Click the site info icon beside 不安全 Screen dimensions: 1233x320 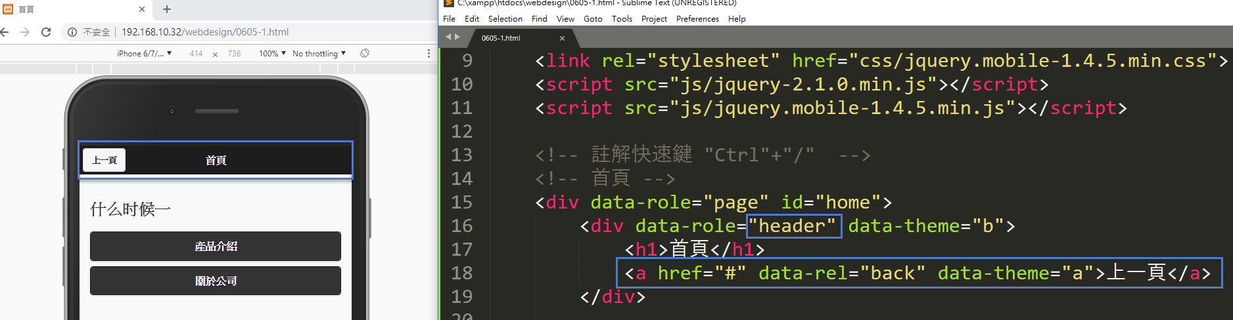point(72,32)
